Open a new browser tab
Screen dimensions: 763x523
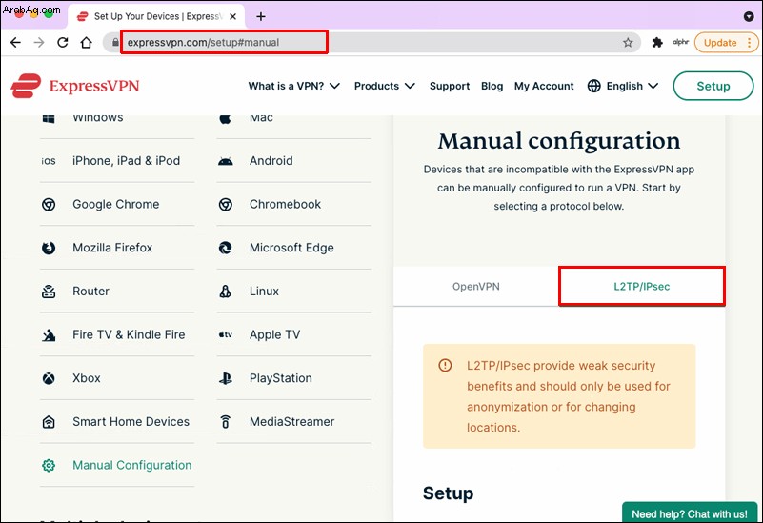tap(261, 16)
